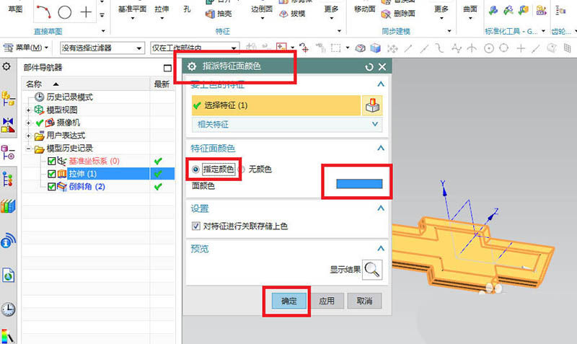Click the 基准平面 ribbon command

[132, 11]
